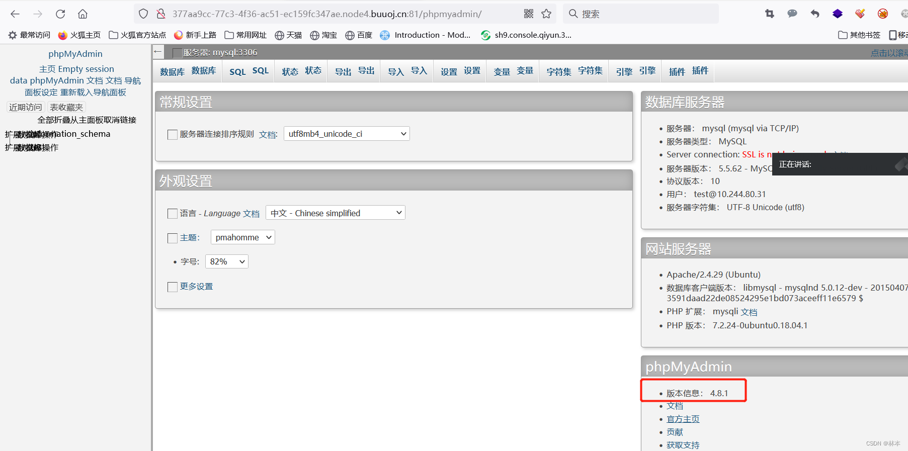Screen dimensions: 908x451
Task: Open 百度 bookmark
Action: click(359, 35)
